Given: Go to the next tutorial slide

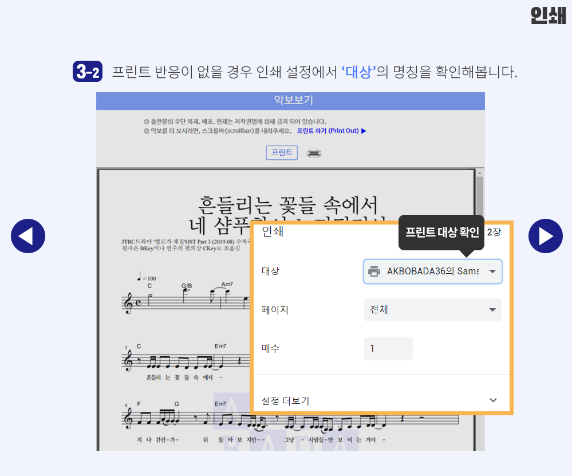Looking at the screenshot, I should (x=545, y=236).
